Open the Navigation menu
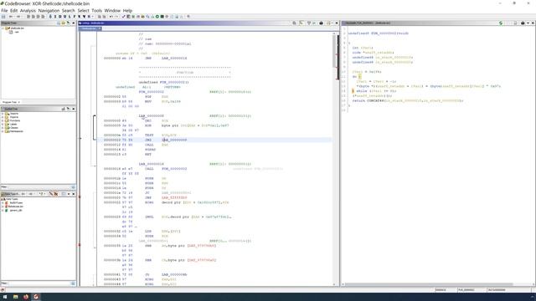 coord(49,11)
